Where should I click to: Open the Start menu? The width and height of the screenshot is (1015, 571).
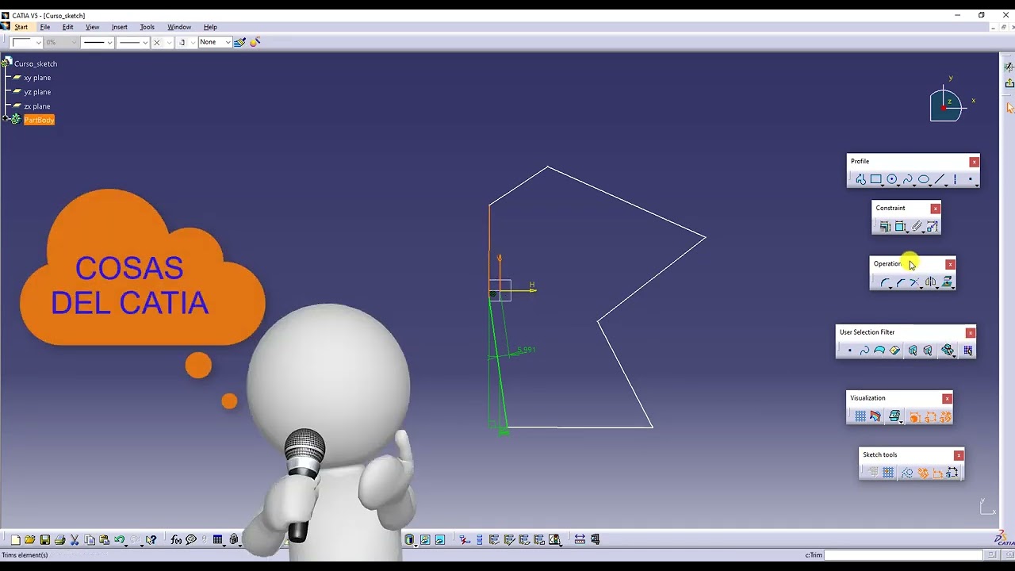tap(21, 27)
